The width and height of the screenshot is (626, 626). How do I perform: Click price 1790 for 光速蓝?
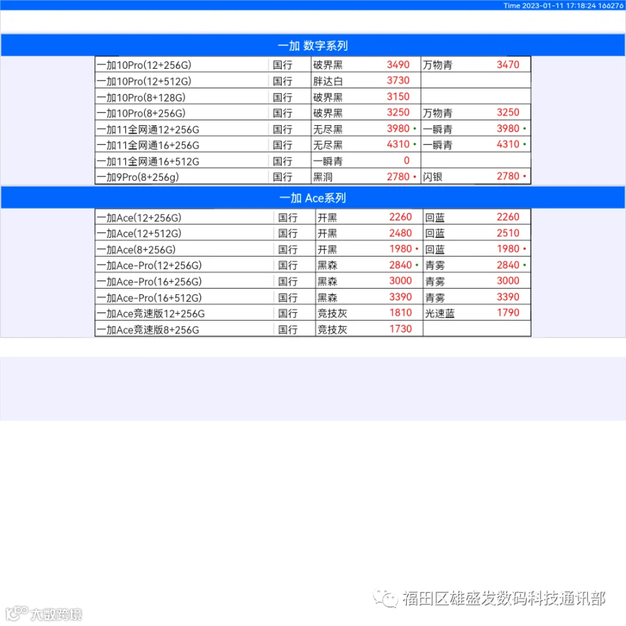click(508, 312)
